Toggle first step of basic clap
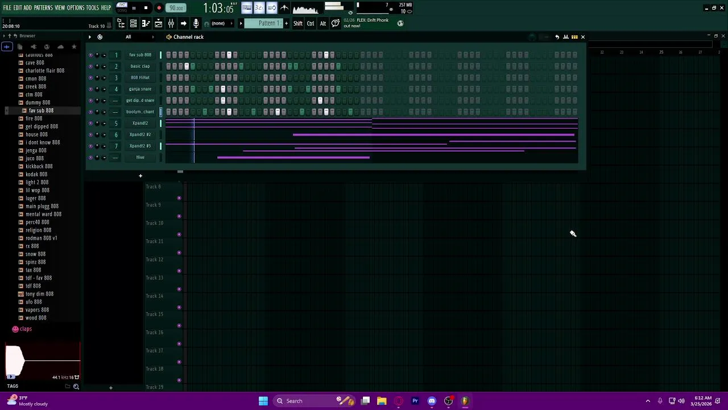728x410 pixels. pyautogui.click(x=168, y=66)
